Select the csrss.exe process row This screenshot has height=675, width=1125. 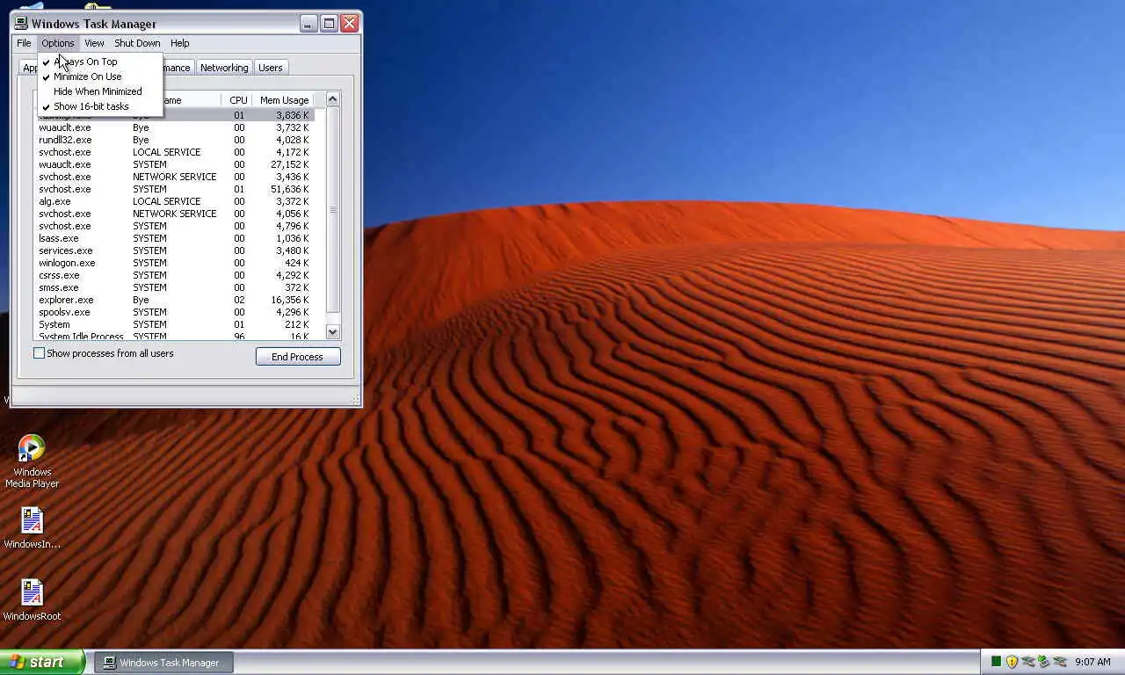174,275
